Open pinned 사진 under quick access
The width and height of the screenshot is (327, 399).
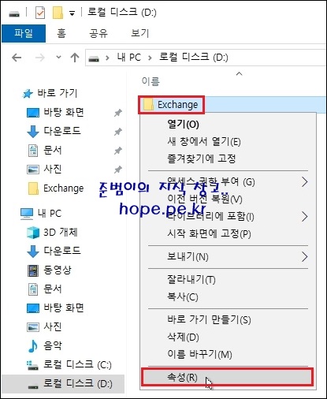tap(53, 169)
